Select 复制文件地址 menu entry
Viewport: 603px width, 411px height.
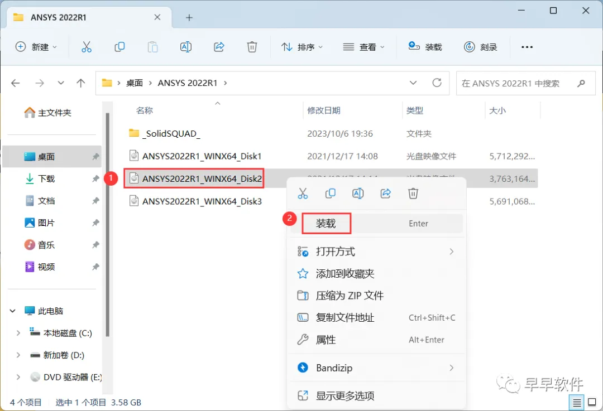[x=376, y=318]
